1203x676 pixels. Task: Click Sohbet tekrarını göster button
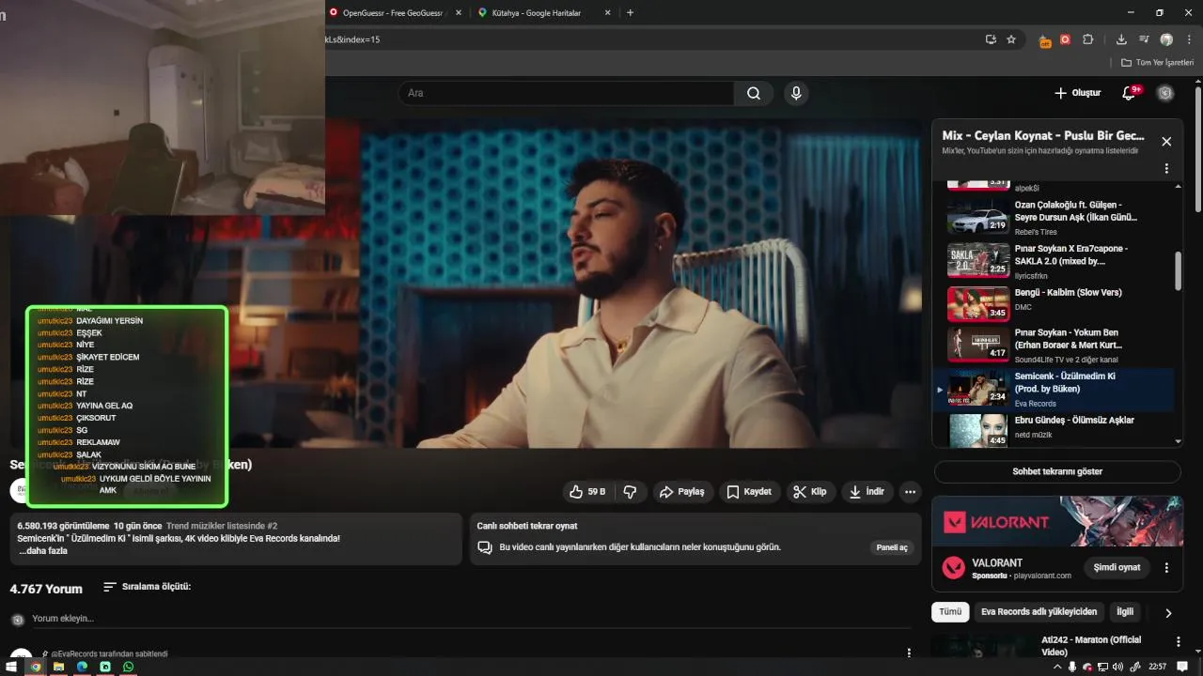tap(1057, 471)
